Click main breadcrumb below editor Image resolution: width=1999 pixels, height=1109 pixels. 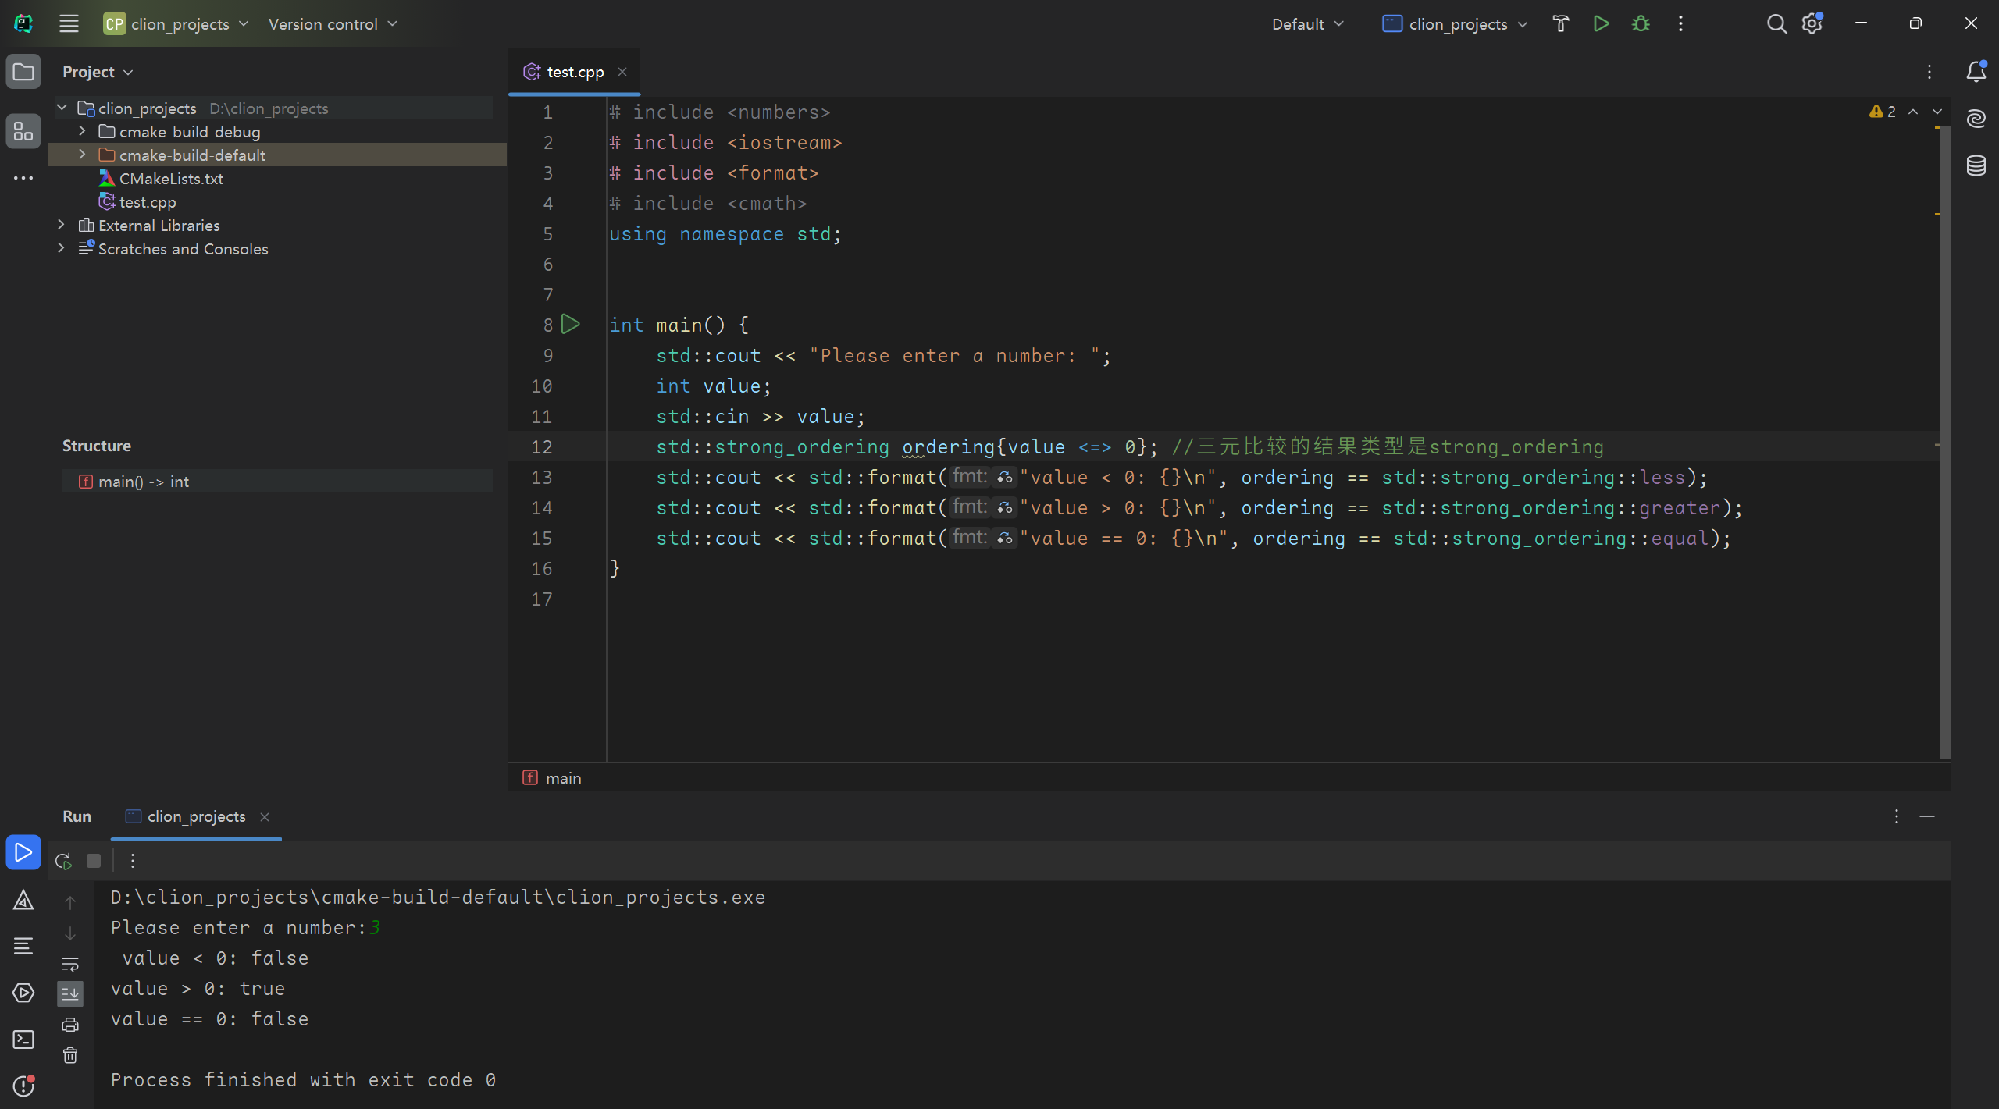[x=563, y=778]
